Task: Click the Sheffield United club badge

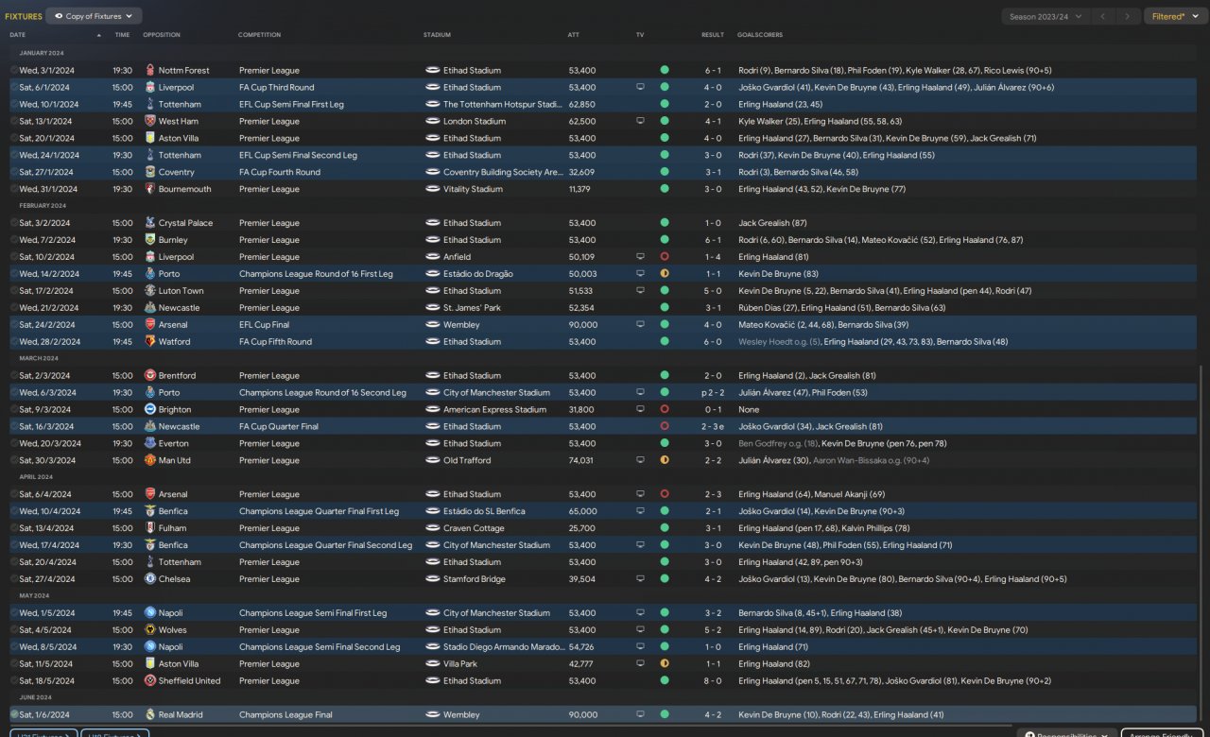Action: click(x=149, y=681)
